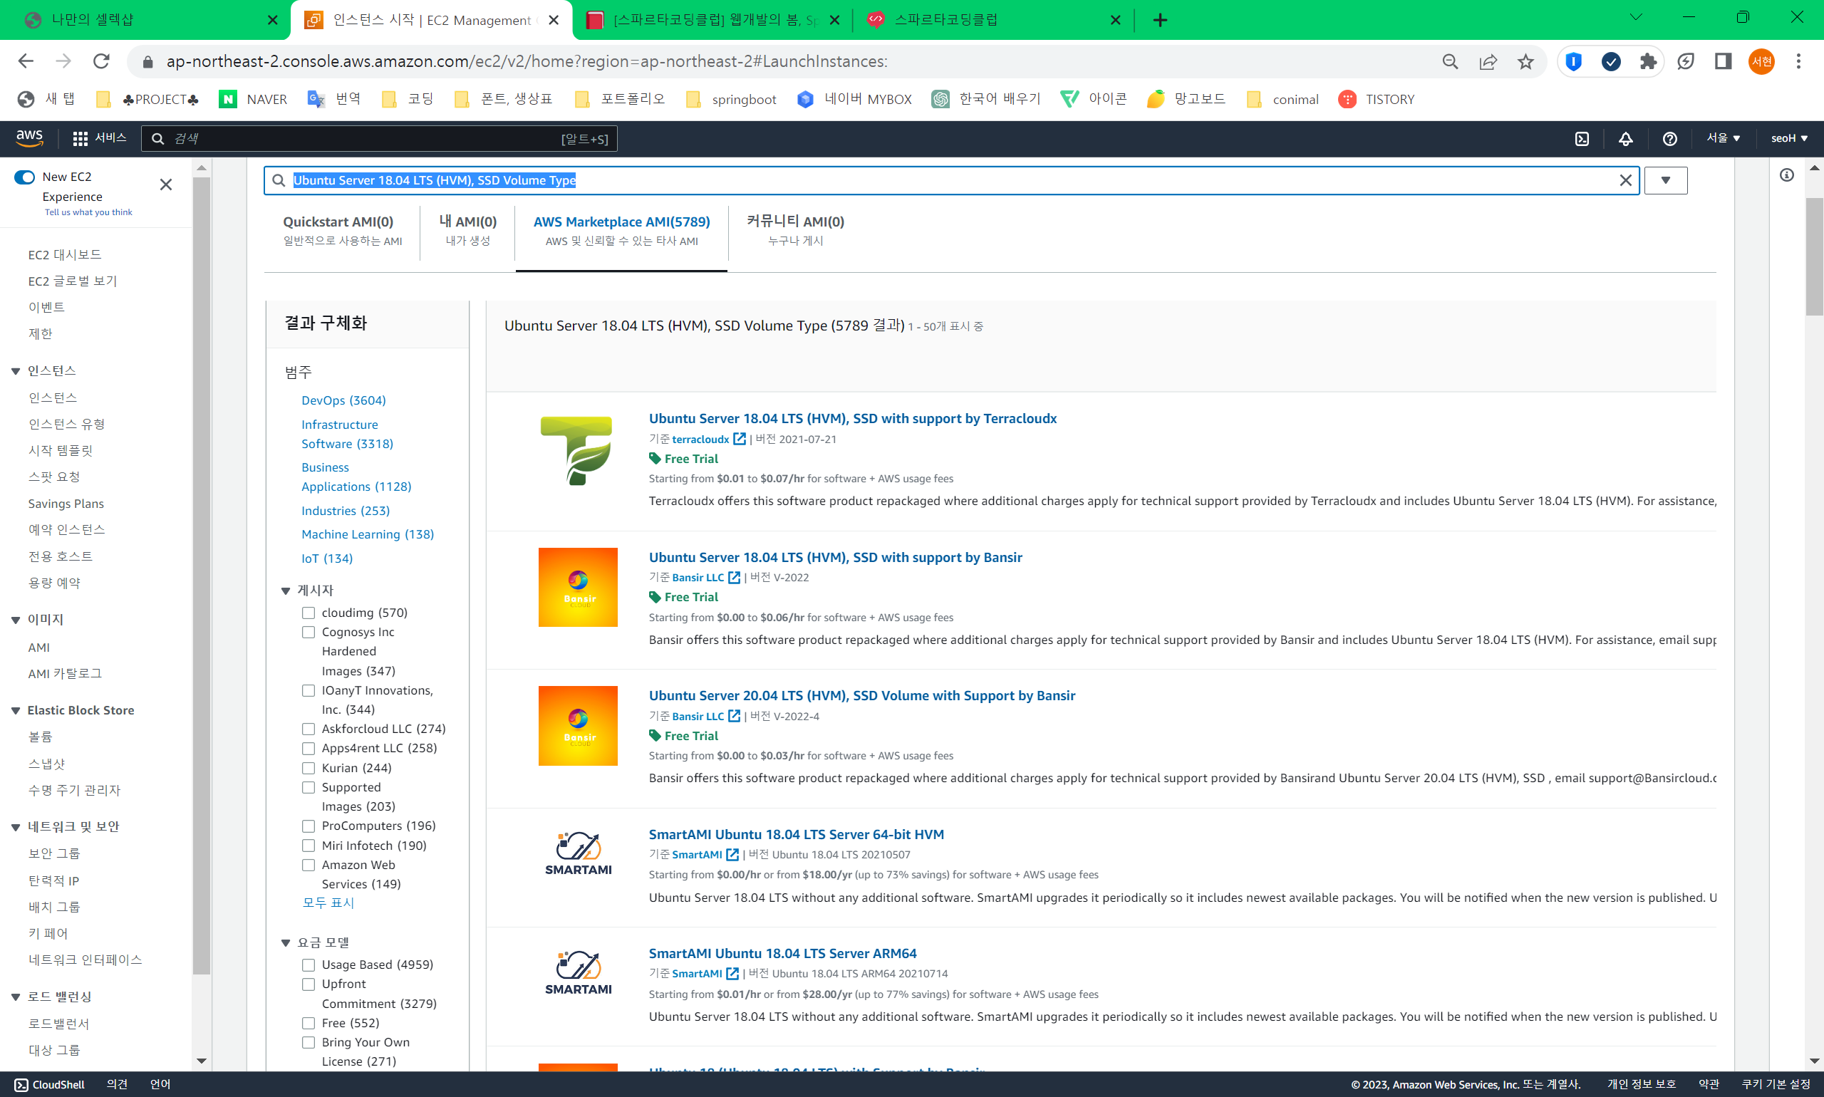Viewport: 1824px width, 1097px height.
Task: Collapse the 요금 모델 filter group
Action: [286, 942]
